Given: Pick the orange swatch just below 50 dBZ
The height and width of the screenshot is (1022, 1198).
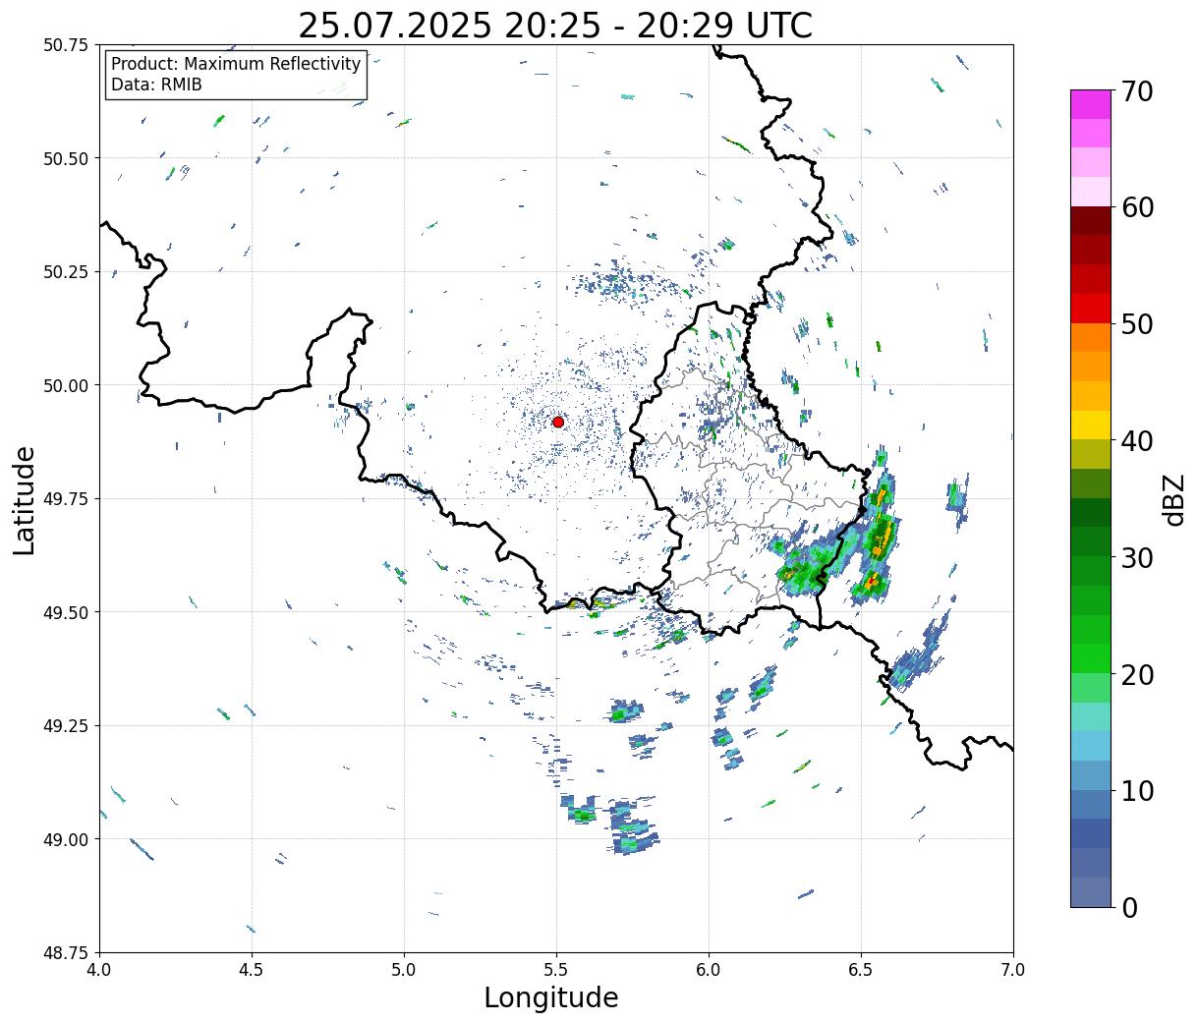Looking at the screenshot, I should 1091,338.
